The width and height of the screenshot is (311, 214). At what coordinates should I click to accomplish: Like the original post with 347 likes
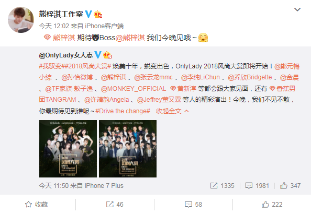(x=290, y=185)
